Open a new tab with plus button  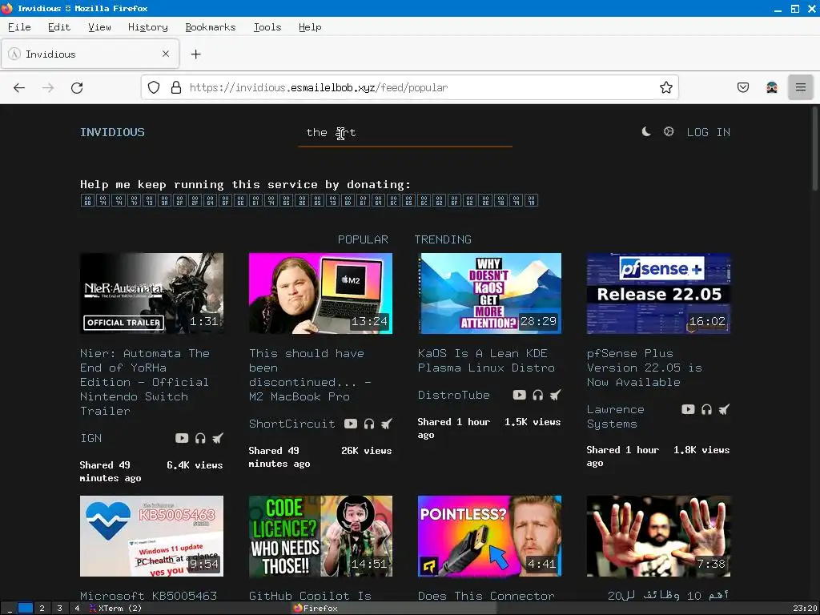(x=195, y=54)
